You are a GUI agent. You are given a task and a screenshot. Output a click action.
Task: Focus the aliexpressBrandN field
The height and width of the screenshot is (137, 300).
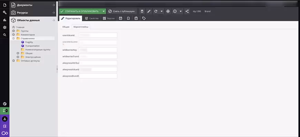coord(98,76)
